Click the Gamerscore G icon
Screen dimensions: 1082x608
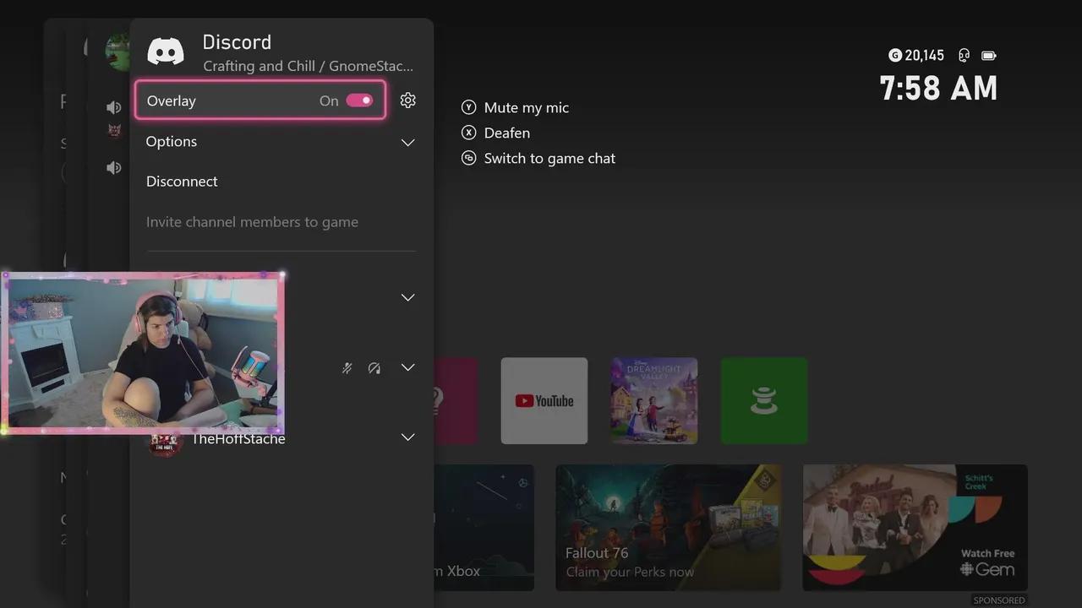point(895,55)
